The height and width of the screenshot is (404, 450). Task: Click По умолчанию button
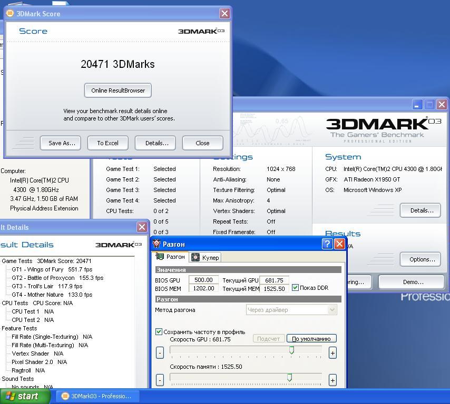click(x=311, y=339)
